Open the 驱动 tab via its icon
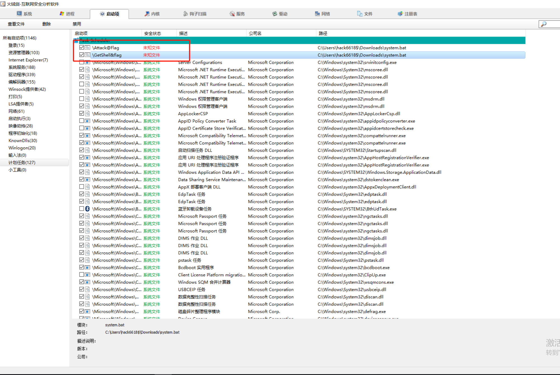 point(275,14)
